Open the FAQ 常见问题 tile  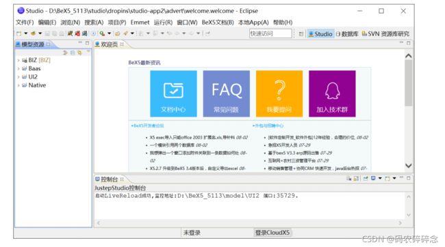click(x=227, y=93)
